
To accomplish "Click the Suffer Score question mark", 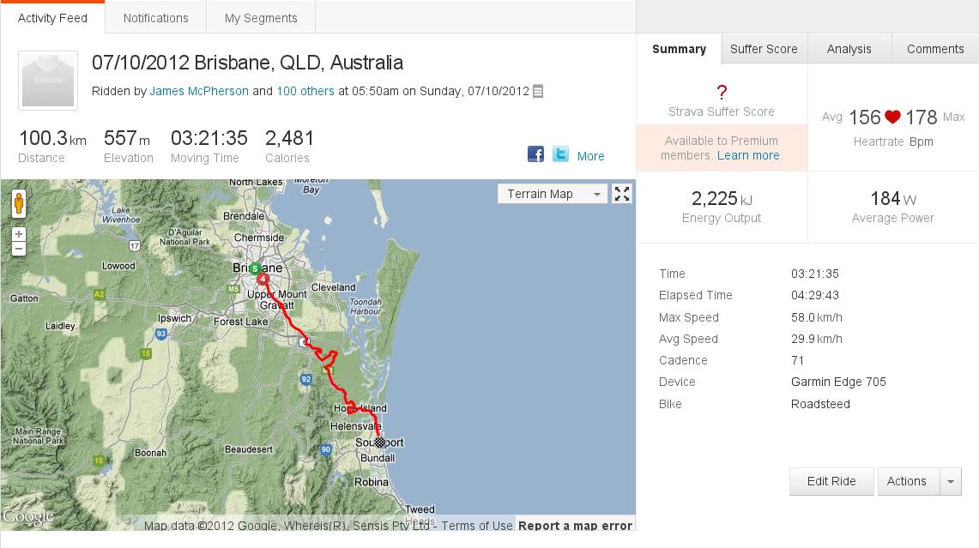I will click(722, 93).
